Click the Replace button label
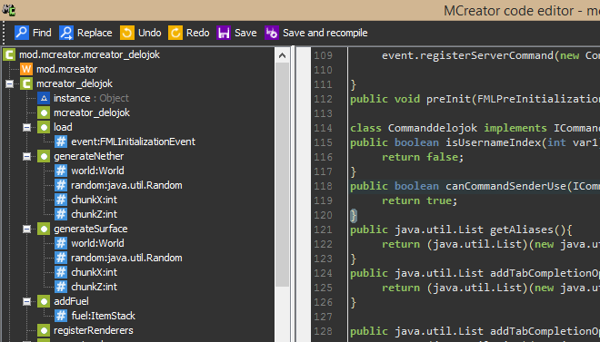 click(x=95, y=33)
